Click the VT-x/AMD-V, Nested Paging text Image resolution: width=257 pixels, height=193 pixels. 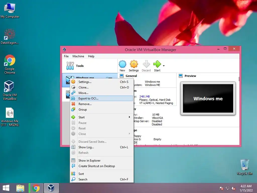156,103
